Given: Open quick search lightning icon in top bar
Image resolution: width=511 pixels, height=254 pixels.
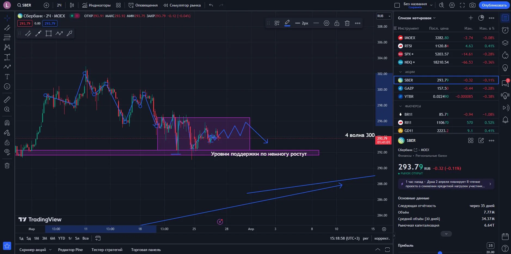Looking at the screenshot, I should tap(442, 5).
